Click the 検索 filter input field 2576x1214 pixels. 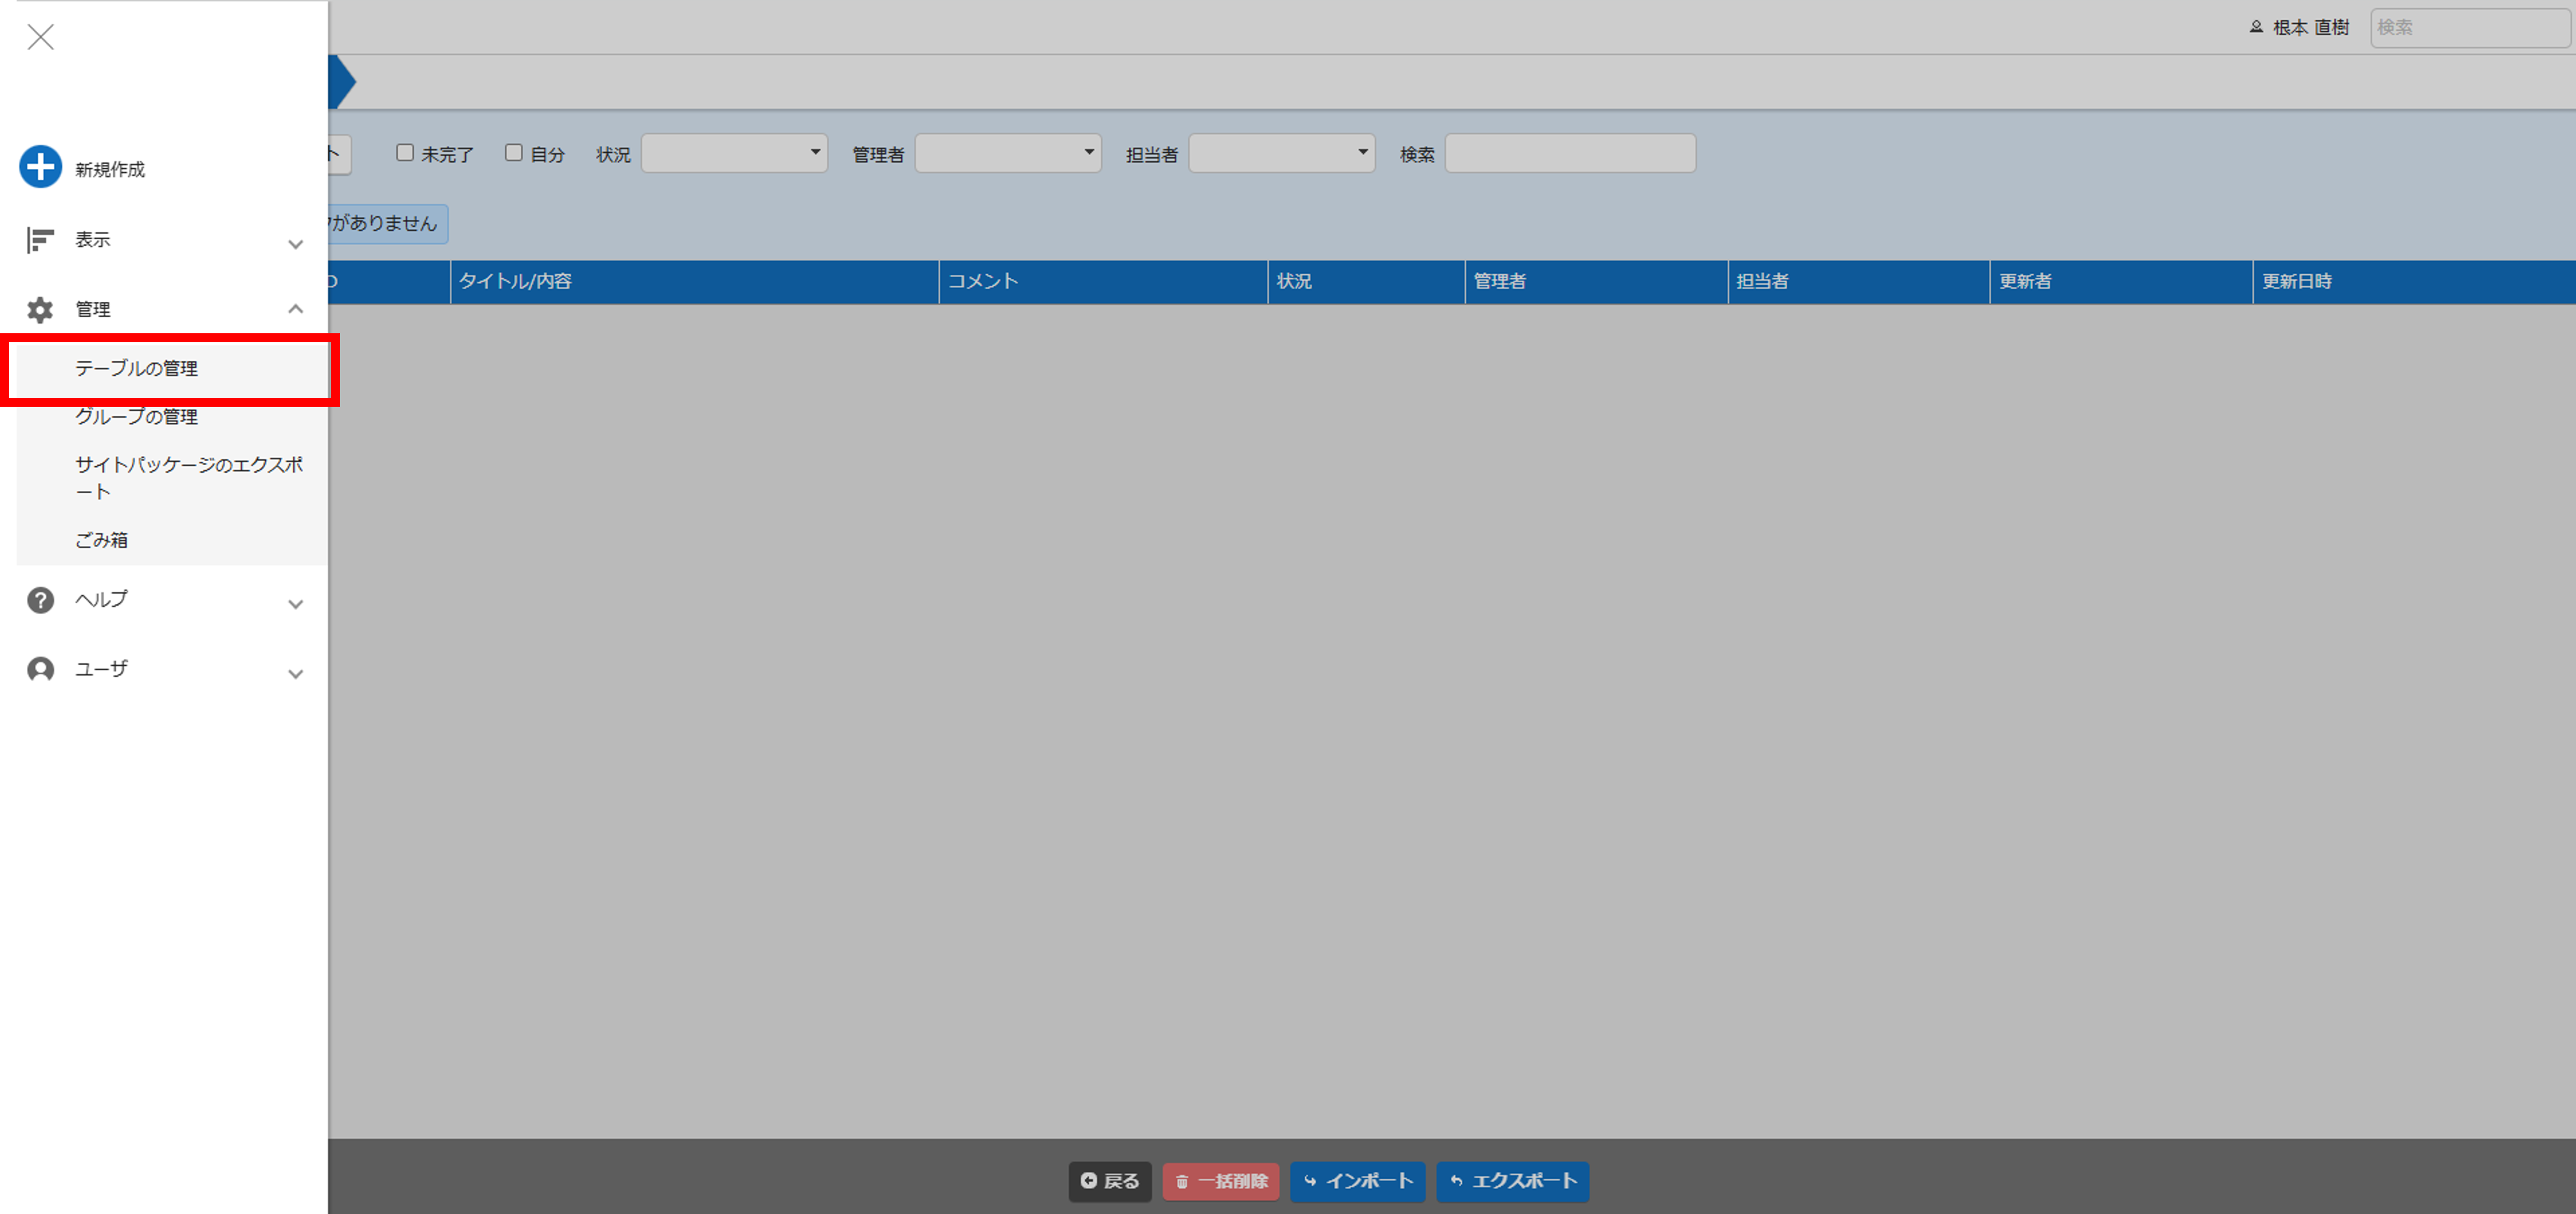[x=1569, y=153]
